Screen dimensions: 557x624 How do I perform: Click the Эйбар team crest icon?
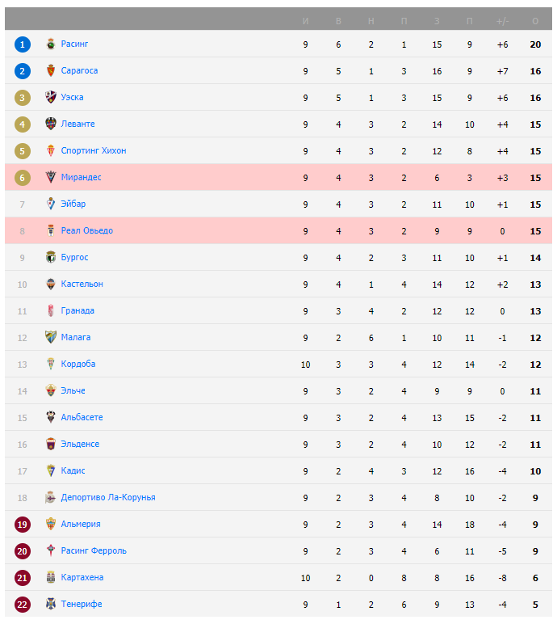[50, 204]
